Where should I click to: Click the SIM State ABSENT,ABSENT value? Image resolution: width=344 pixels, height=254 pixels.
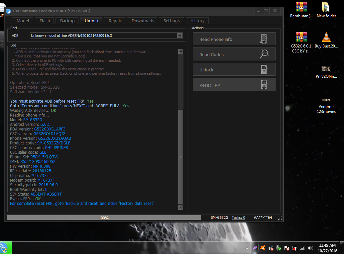46,194
